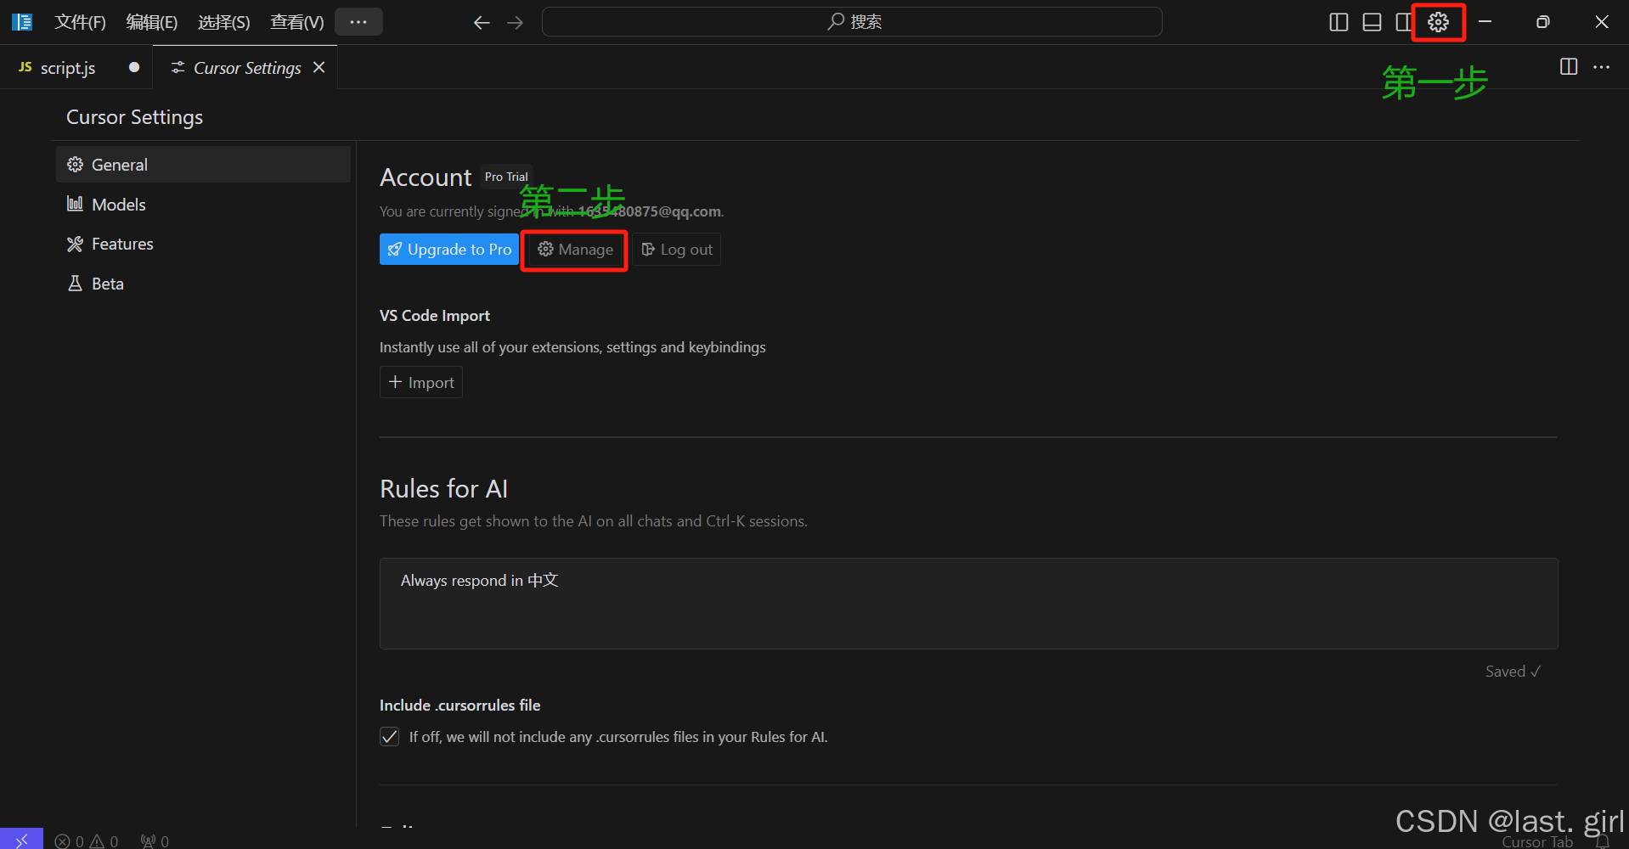Click the Pro Trial badge
This screenshot has height=849, width=1629.
click(x=506, y=177)
